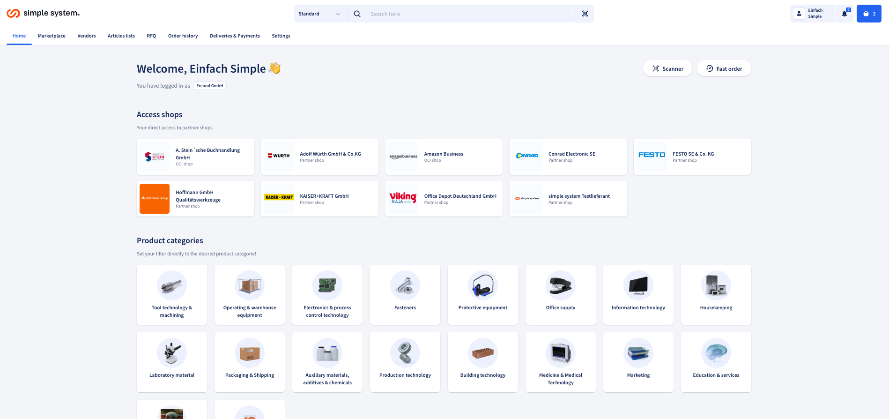Click the simple system logo
Screen dimensions: 889x419
[x=43, y=14]
